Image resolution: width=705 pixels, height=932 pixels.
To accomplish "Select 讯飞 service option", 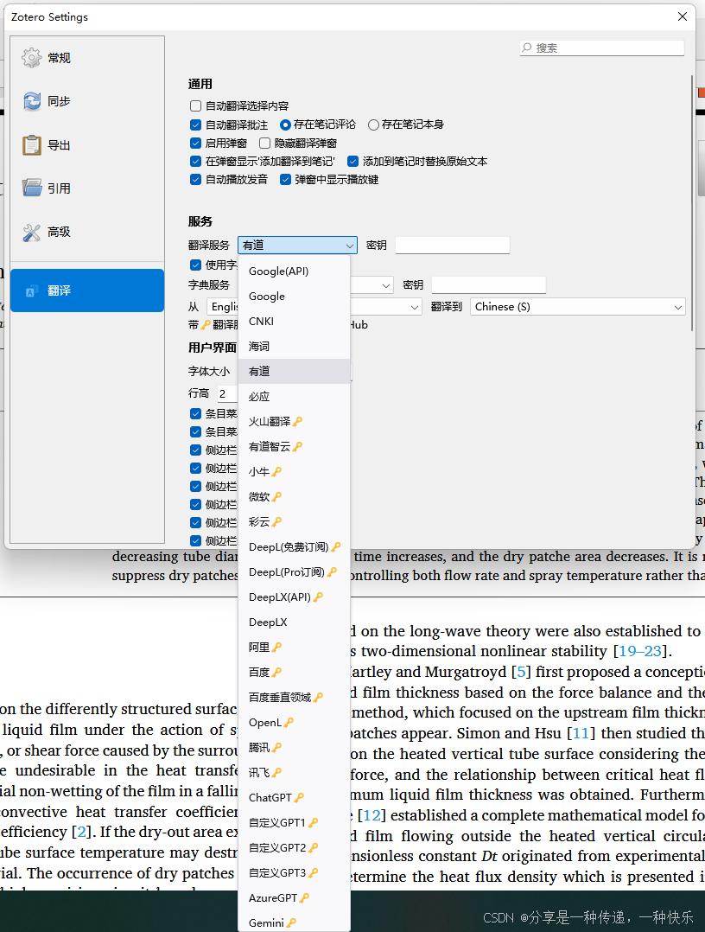I will (294, 773).
